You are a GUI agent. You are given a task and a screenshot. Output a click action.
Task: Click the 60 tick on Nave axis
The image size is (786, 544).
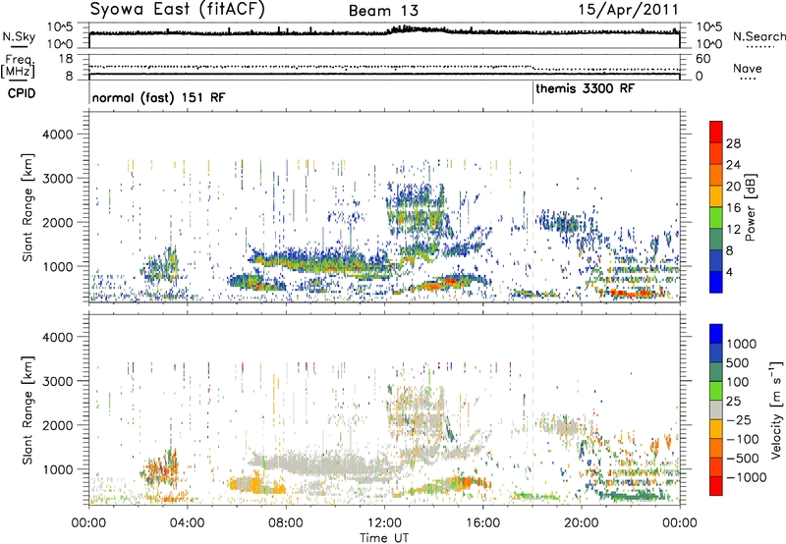click(702, 59)
